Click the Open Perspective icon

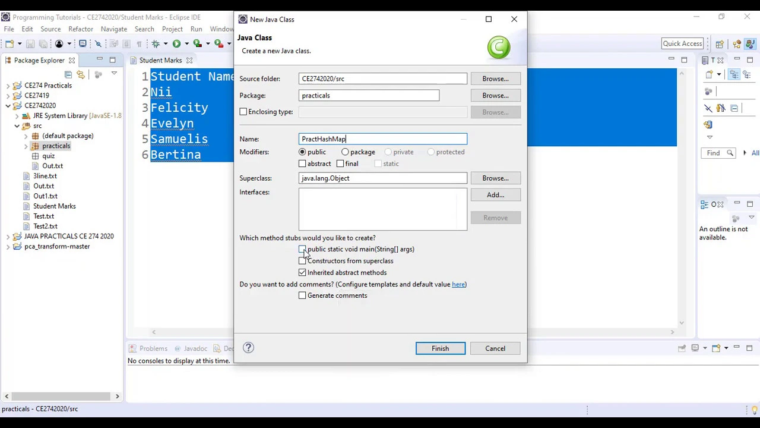(720, 43)
